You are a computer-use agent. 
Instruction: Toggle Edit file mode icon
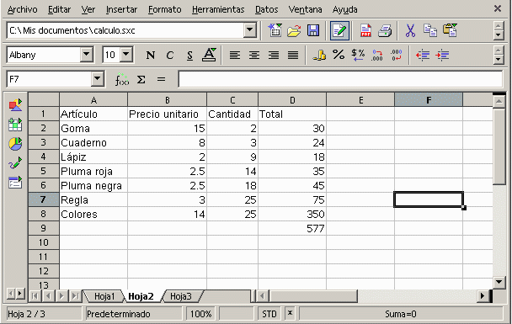[339, 30]
